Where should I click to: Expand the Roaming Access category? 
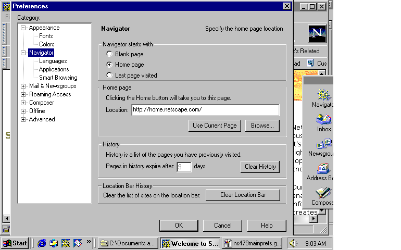point(23,94)
